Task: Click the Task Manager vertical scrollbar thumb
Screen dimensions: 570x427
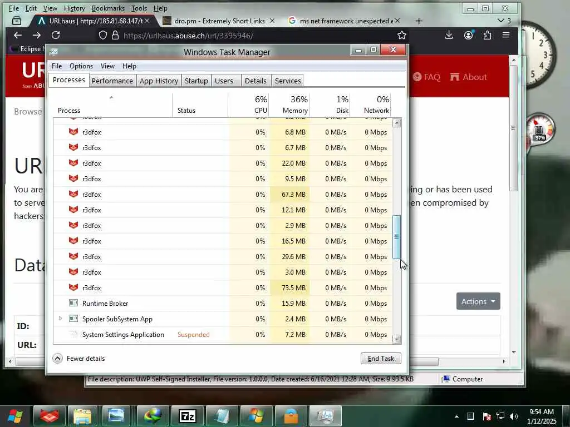Action: click(396, 237)
